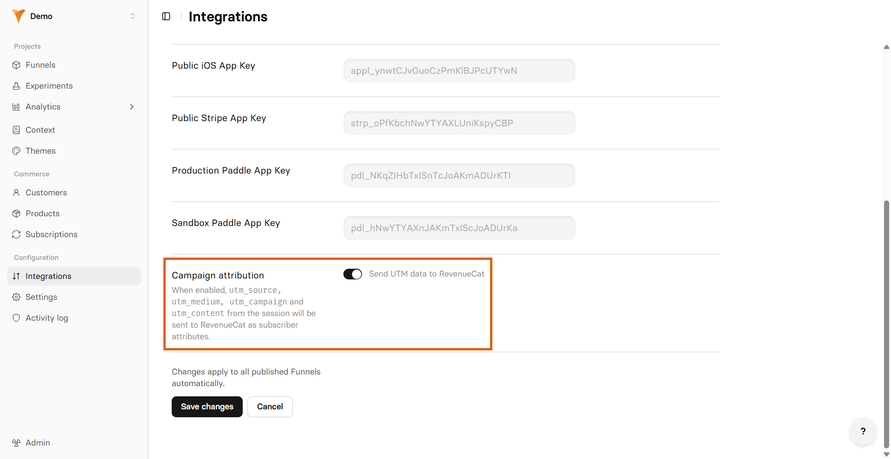
Task: Click the scrollbar down arrow
Action: (x=886, y=454)
